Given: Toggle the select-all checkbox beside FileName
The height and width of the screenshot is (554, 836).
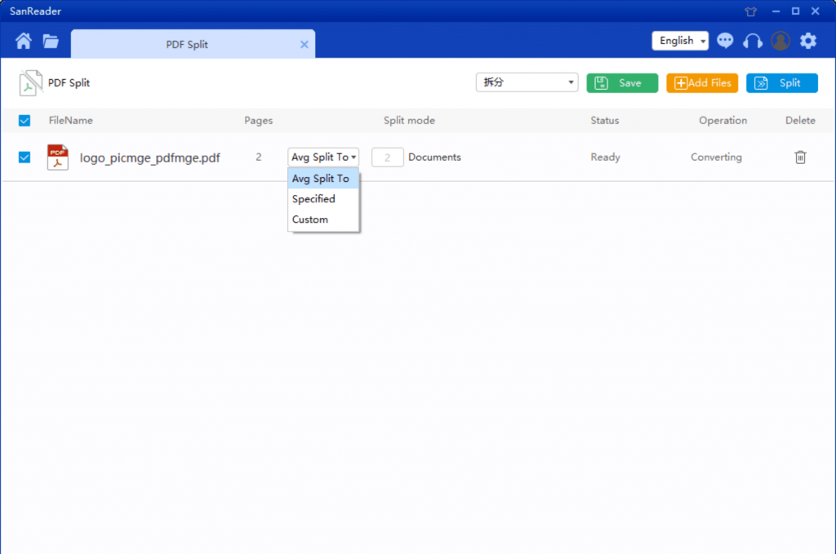Looking at the screenshot, I should [x=24, y=121].
